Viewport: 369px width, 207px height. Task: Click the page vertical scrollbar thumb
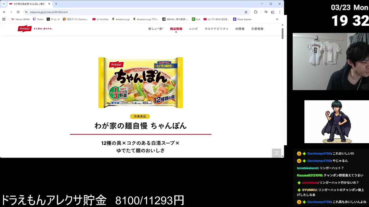click(283, 33)
